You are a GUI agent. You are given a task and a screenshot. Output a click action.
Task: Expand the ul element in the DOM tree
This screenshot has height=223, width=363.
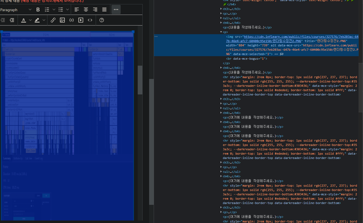(x=221, y=18)
